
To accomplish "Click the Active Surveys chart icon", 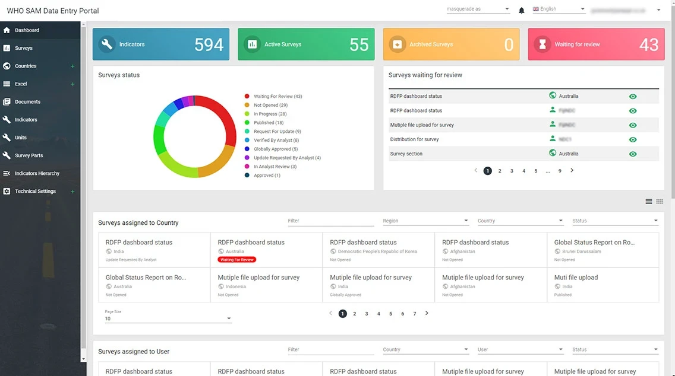I will (x=253, y=44).
